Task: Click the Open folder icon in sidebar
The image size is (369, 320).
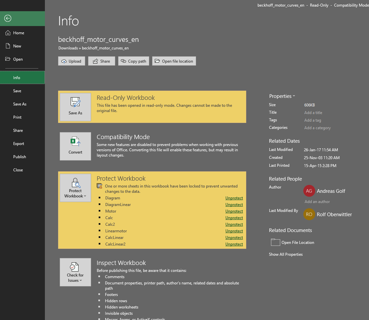Action: pos(8,59)
